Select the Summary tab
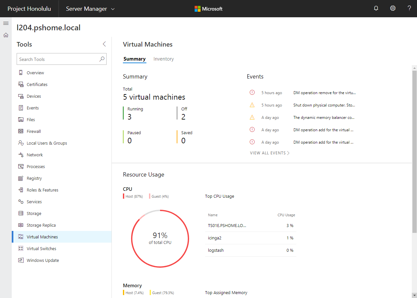This screenshot has height=298, width=417. coord(134,59)
